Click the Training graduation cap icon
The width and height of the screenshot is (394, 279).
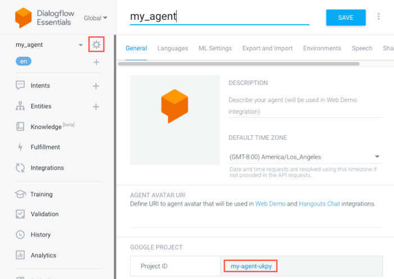20,194
